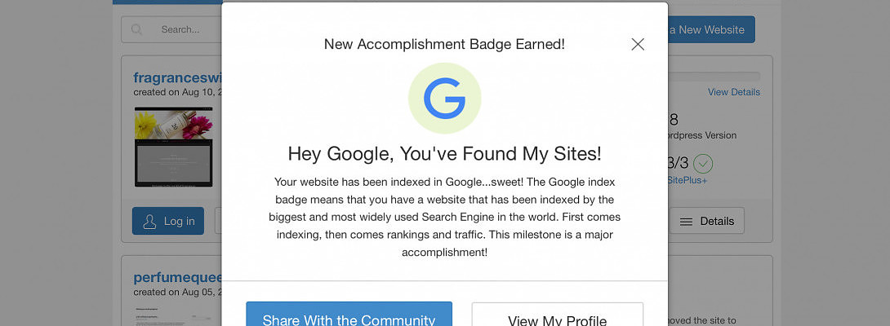Open the SitePlus+ link
This screenshot has height=326, width=890.
[x=687, y=180]
